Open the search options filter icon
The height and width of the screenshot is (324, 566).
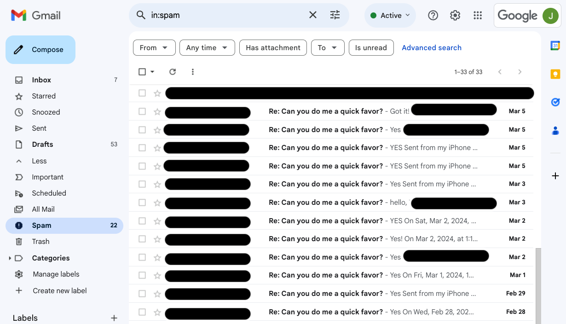[x=335, y=15]
